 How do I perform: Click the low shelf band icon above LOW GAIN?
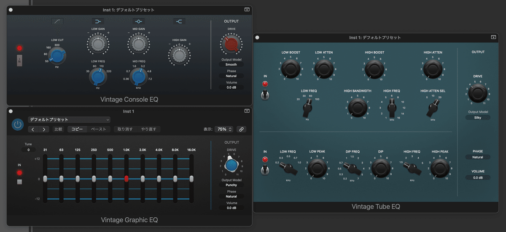tap(98, 21)
